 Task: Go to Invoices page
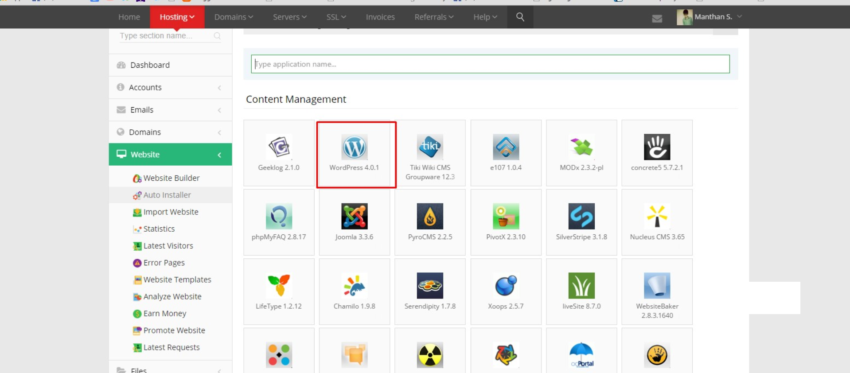pyautogui.click(x=380, y=17)
